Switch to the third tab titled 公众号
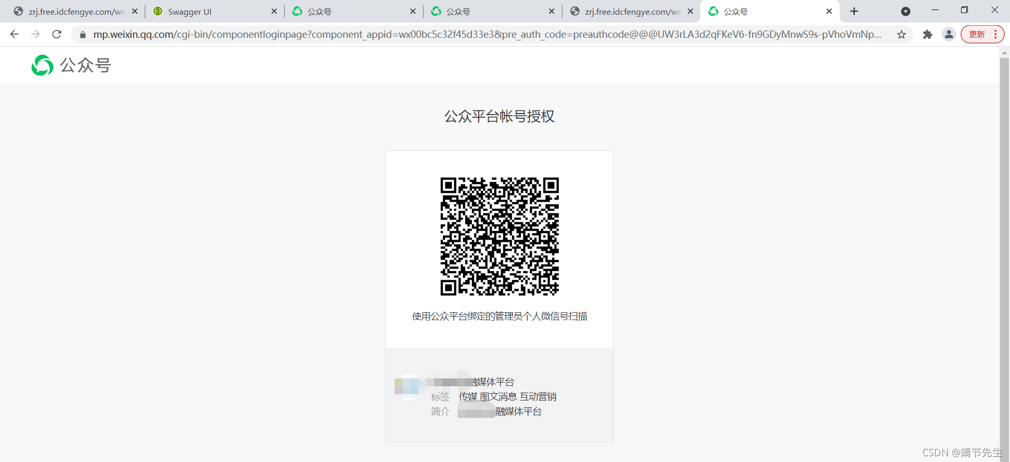The image size is (1010, 462). tap(354, 12)
